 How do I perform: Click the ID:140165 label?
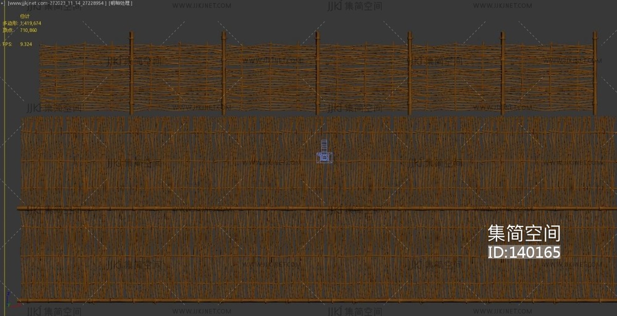(x=524, y=252)
